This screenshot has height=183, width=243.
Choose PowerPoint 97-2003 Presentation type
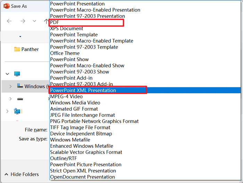[145, 16]
